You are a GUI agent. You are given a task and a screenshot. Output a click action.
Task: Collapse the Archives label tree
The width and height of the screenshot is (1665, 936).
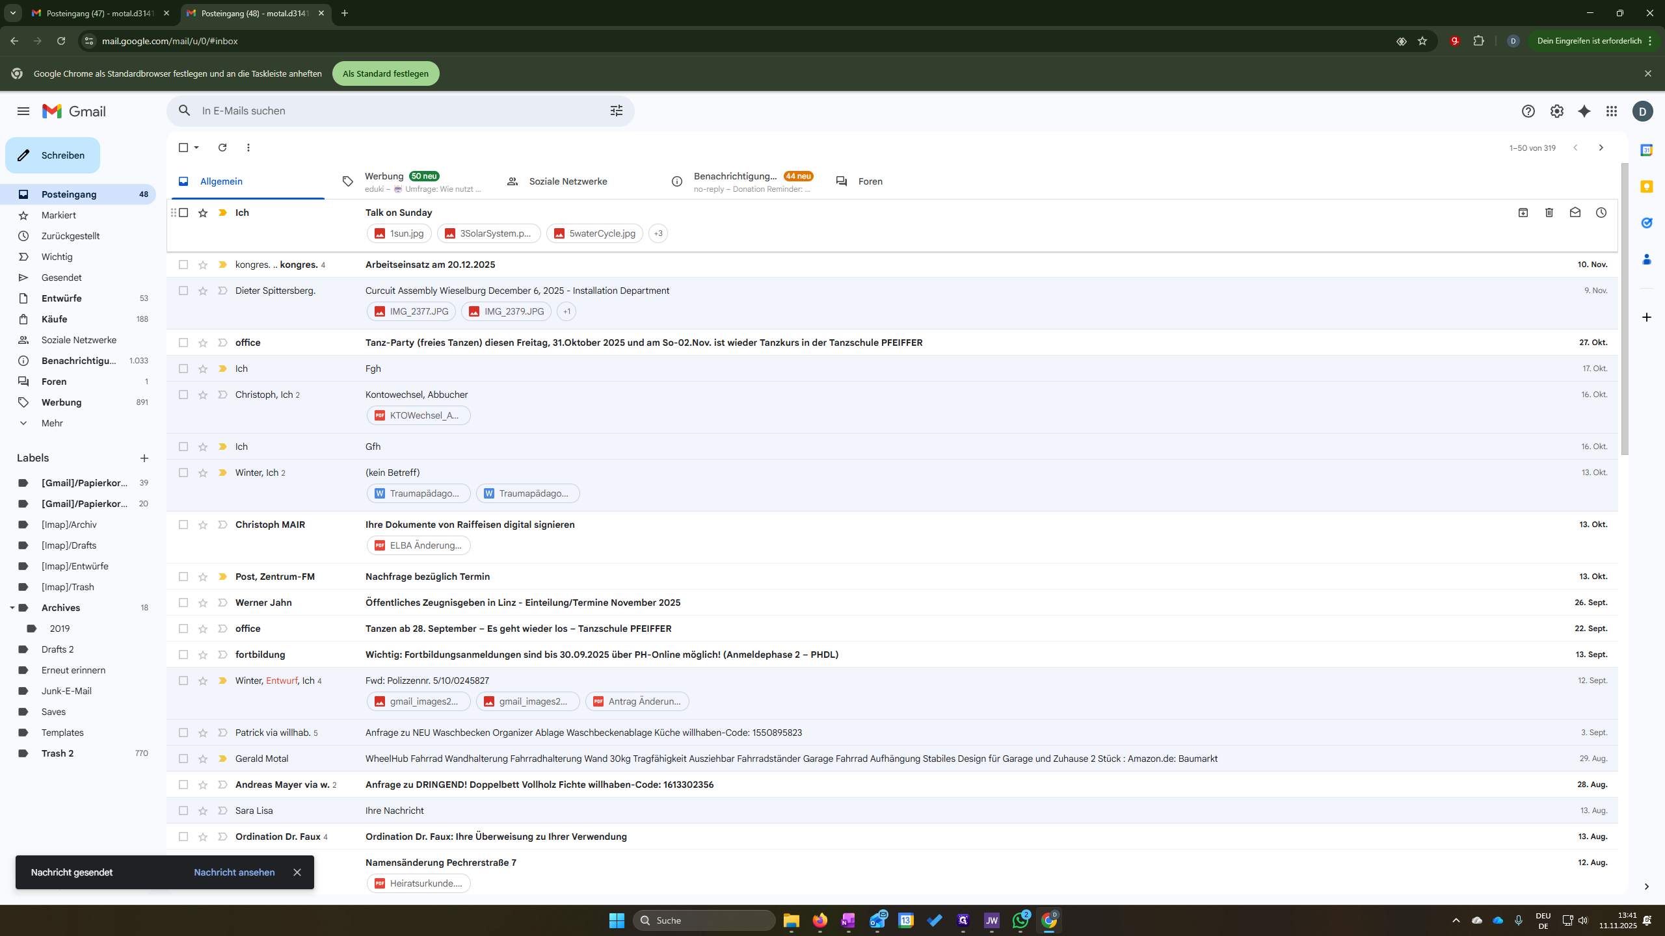coord(12,608)
